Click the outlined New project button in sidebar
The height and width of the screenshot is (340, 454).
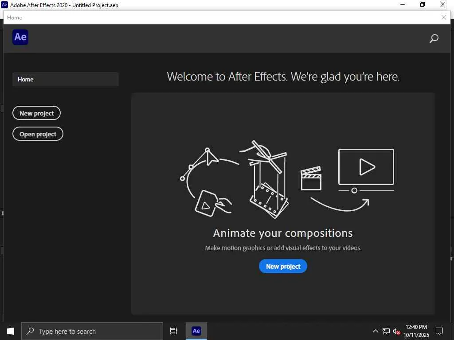pyautogui.click(x=36, y=113)
